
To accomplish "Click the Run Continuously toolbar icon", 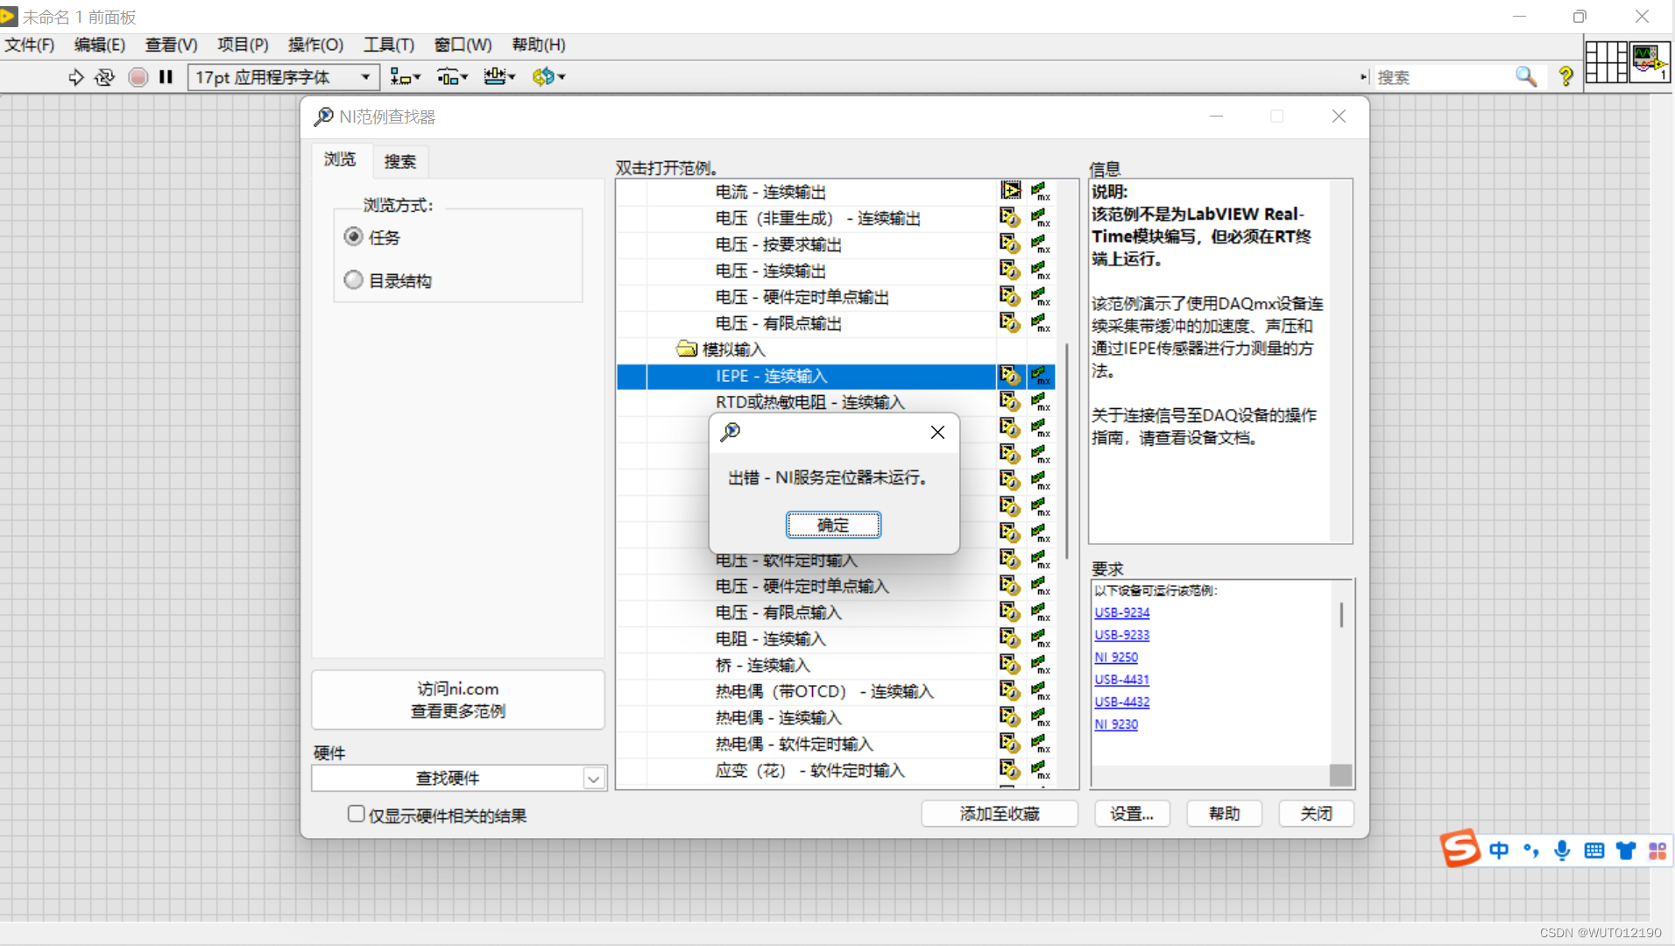I will (x=104, y=77).
